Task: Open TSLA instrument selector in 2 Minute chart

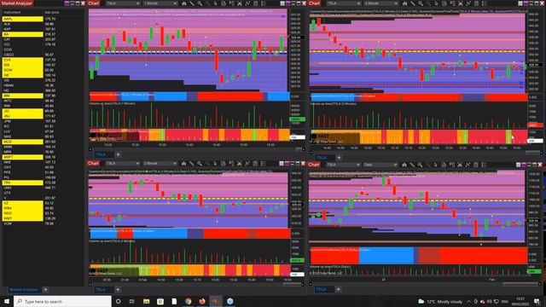Action: coord(343,3)
